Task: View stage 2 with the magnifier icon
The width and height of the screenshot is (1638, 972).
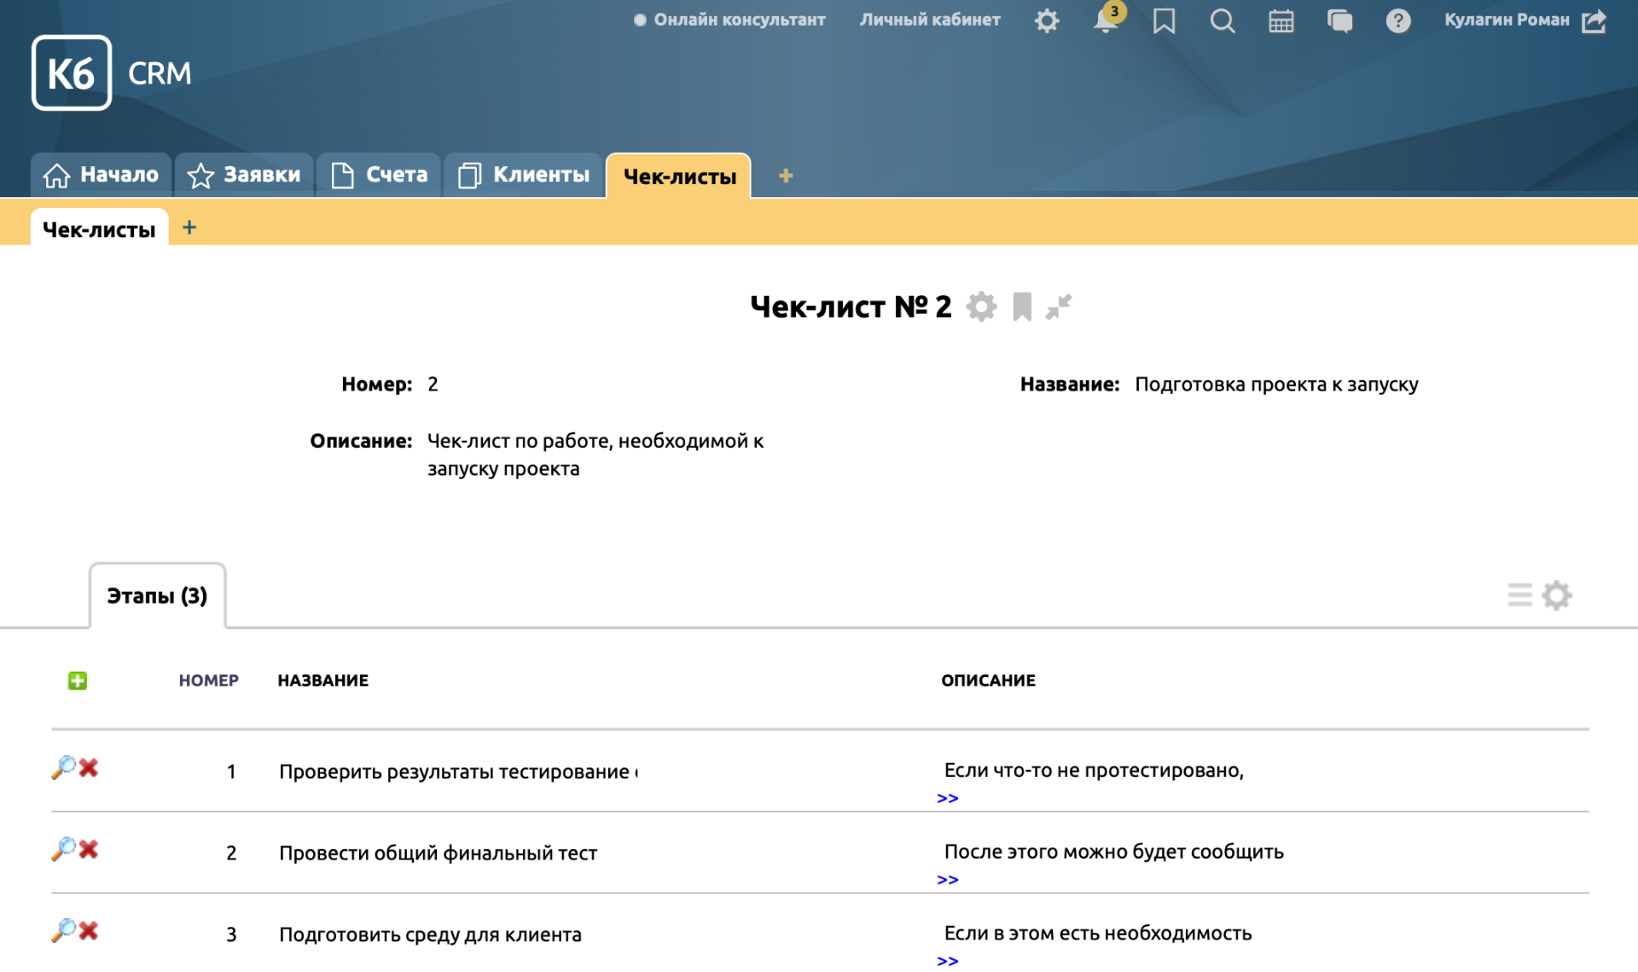Action: tap(63, 849)
